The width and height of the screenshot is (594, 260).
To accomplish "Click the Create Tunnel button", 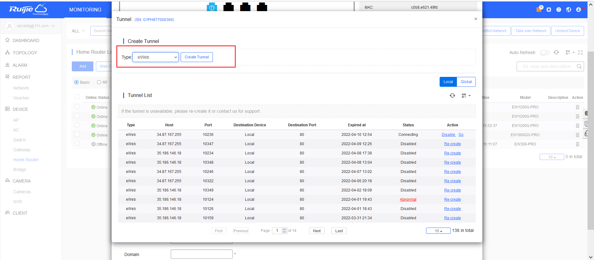I will point(197,57).
